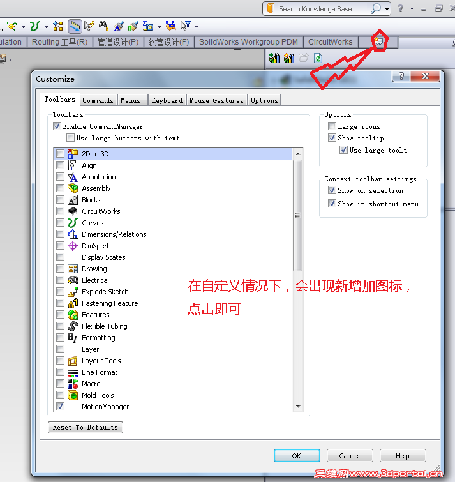Expand the Curves dropdown arrow

(46, 27)
